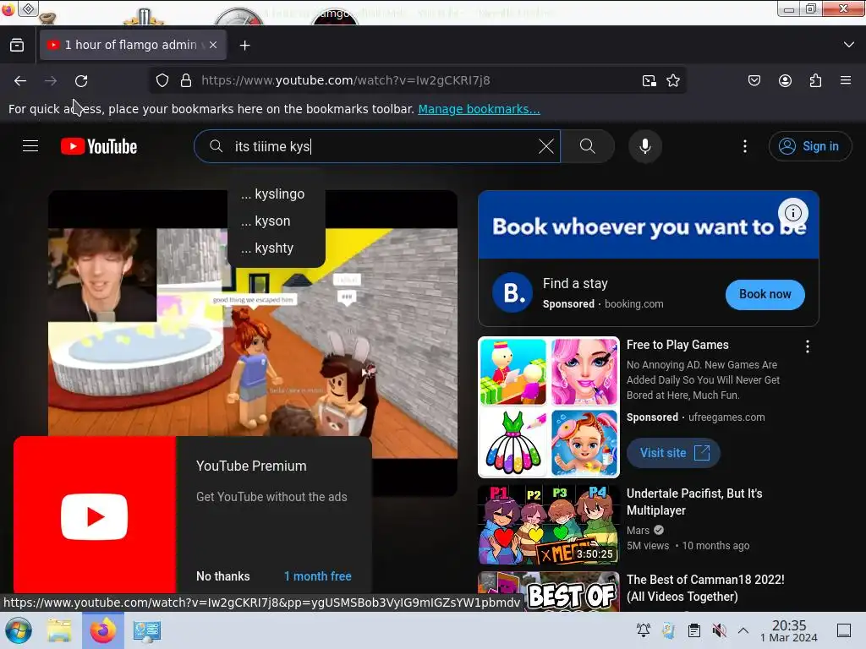Open the Mars channel name
Screen dimensions: 866x649
point(638,531)
